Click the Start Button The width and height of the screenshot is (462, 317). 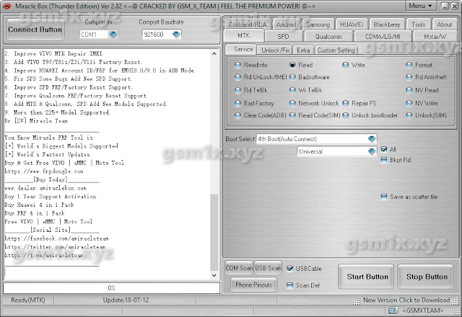click(367, 277)
